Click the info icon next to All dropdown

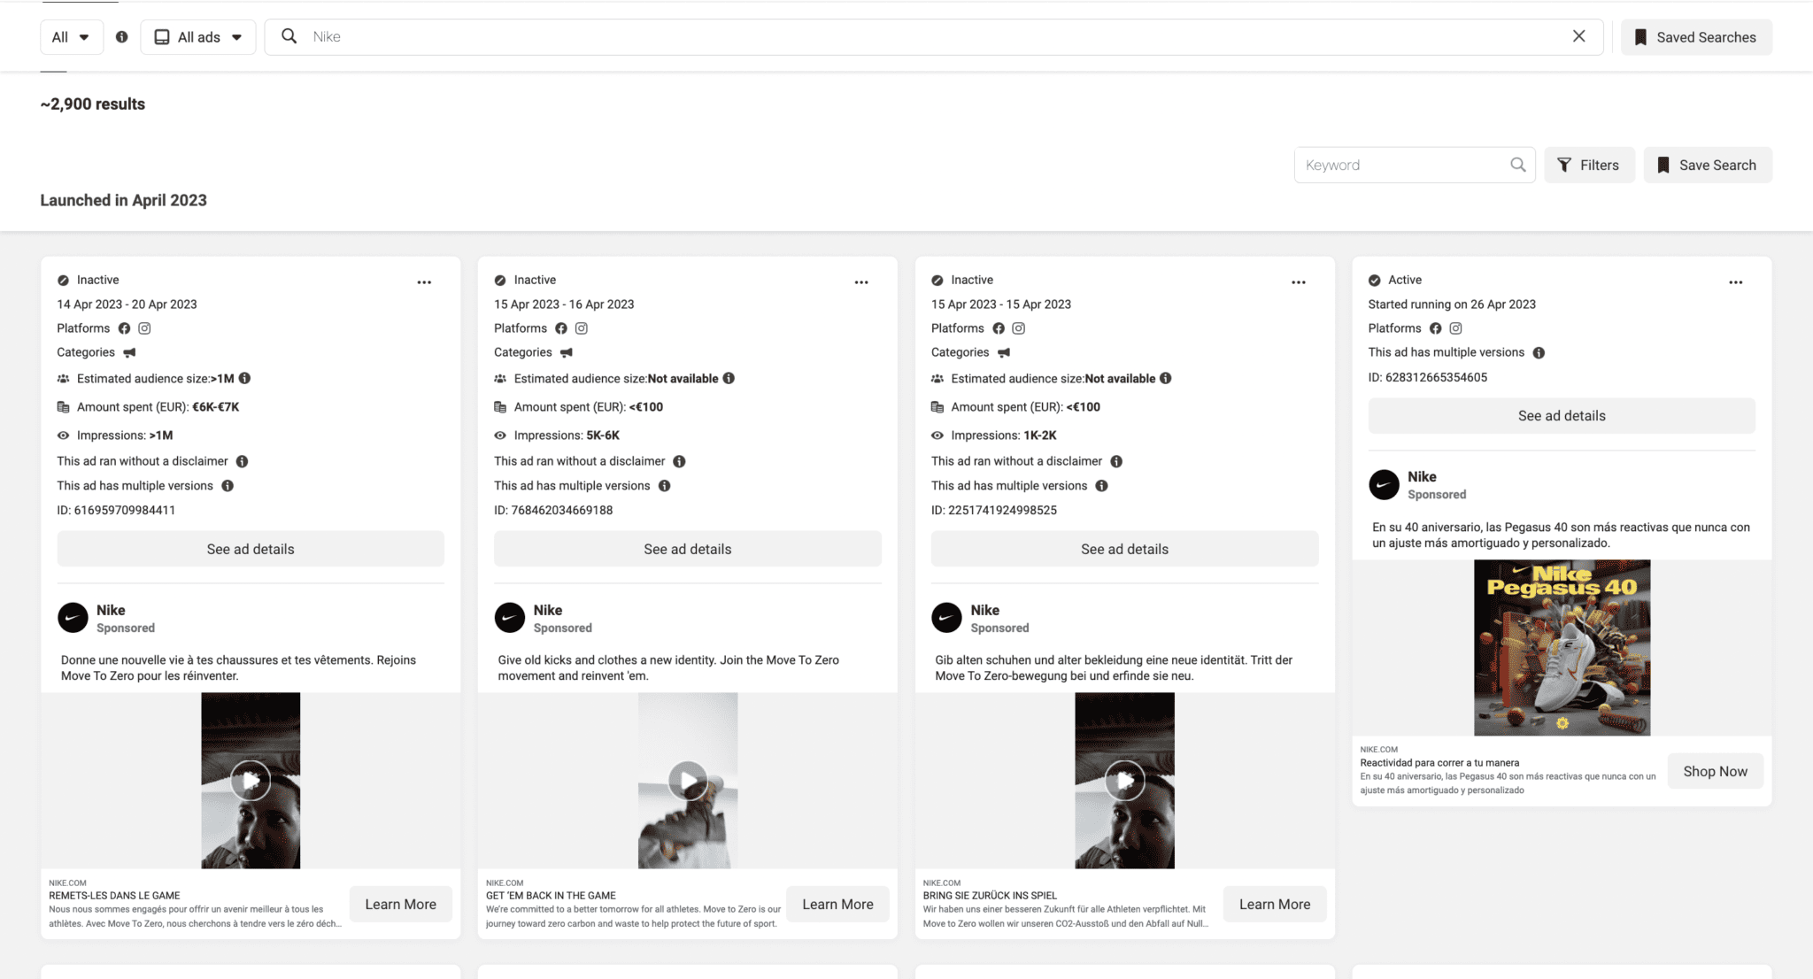click(x=122, y=37)
